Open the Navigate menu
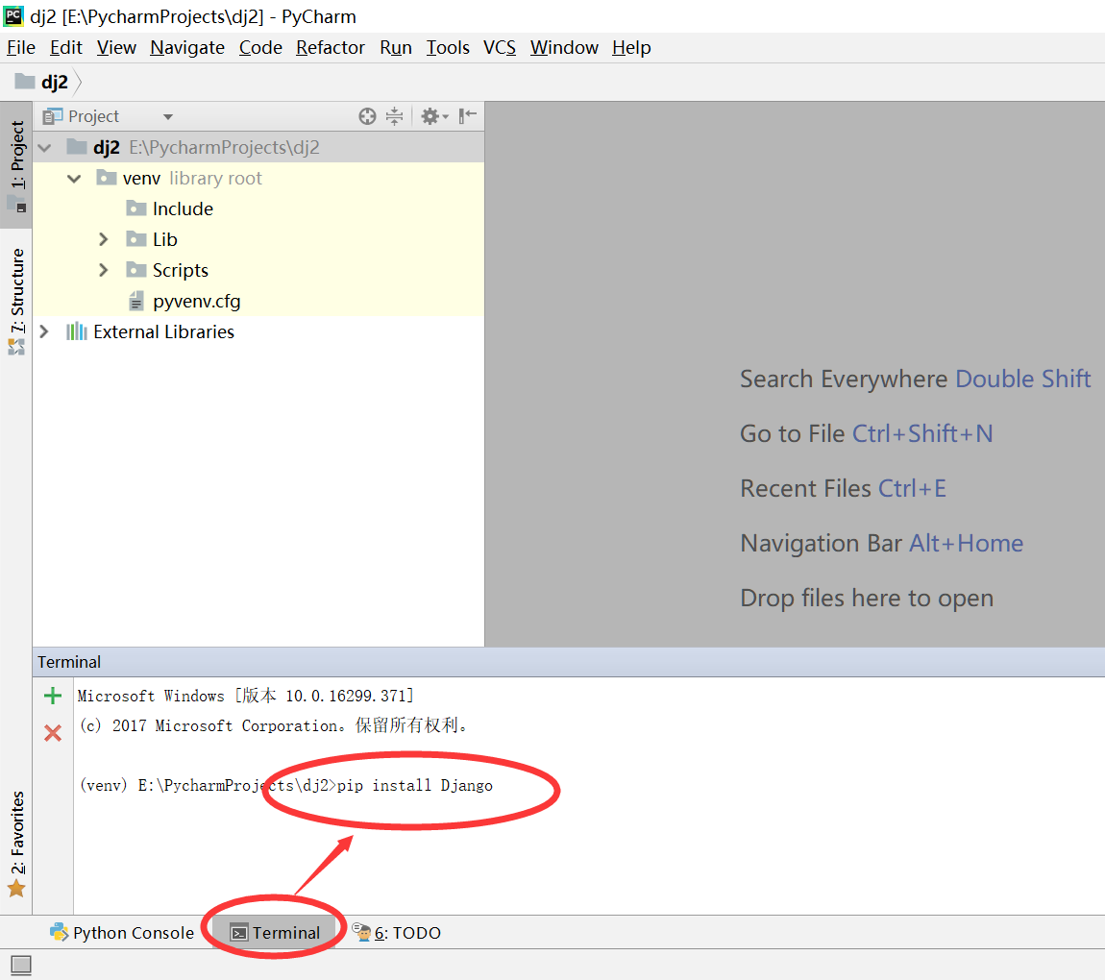 click(187, 48)
